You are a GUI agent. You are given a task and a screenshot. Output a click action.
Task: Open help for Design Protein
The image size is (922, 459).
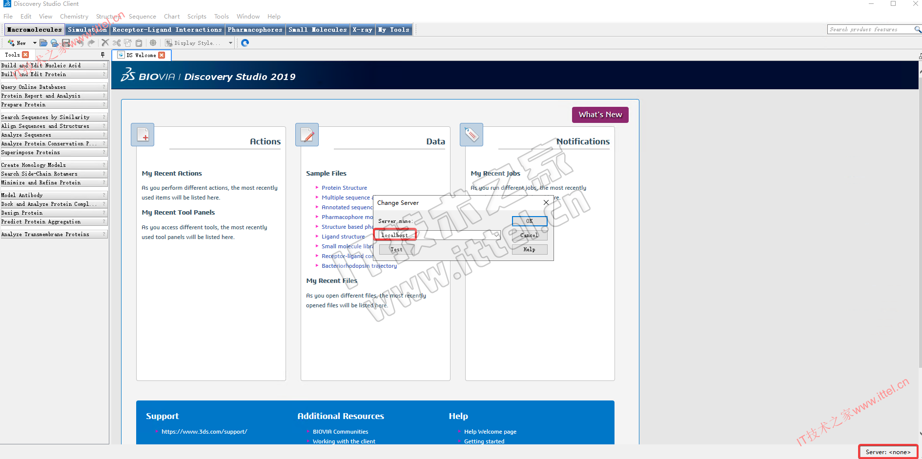104,213
